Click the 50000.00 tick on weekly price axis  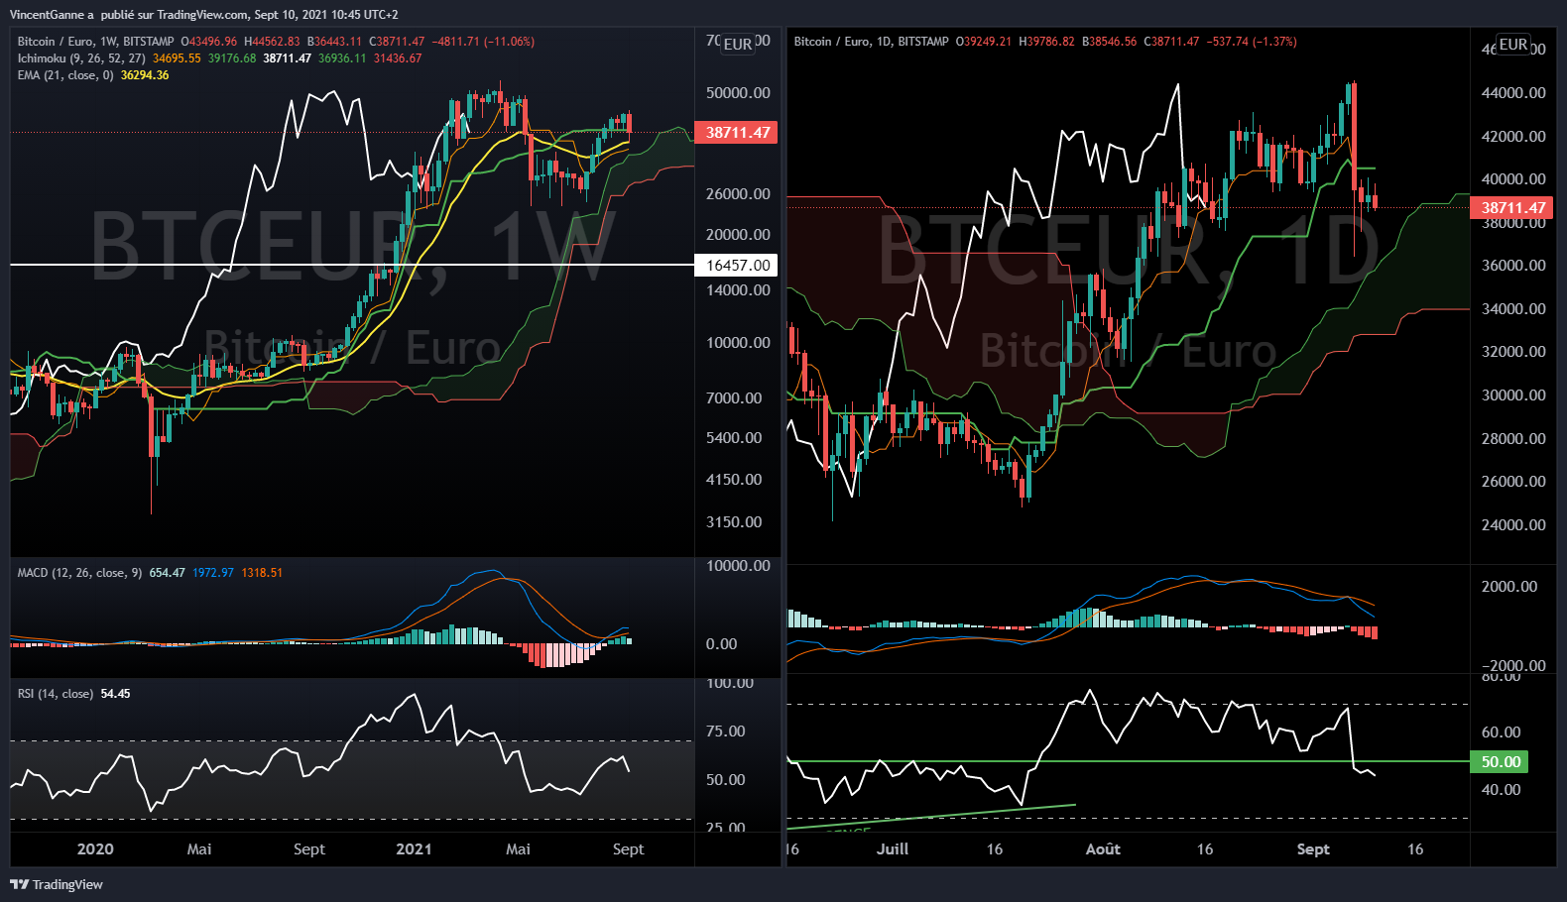pyautogui.click(x=737, y=93)
